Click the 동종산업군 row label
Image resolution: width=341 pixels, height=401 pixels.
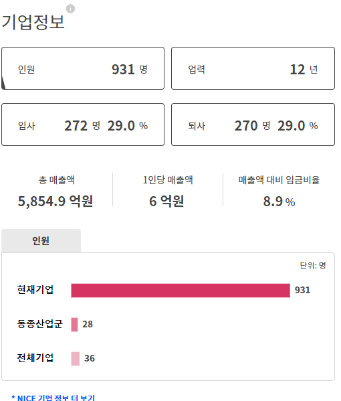(x=39, y=324)
